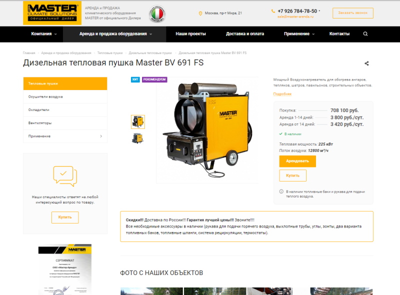Click the Italian flag round badge
This screenshot has width=400, height=295.
point(158,13)
